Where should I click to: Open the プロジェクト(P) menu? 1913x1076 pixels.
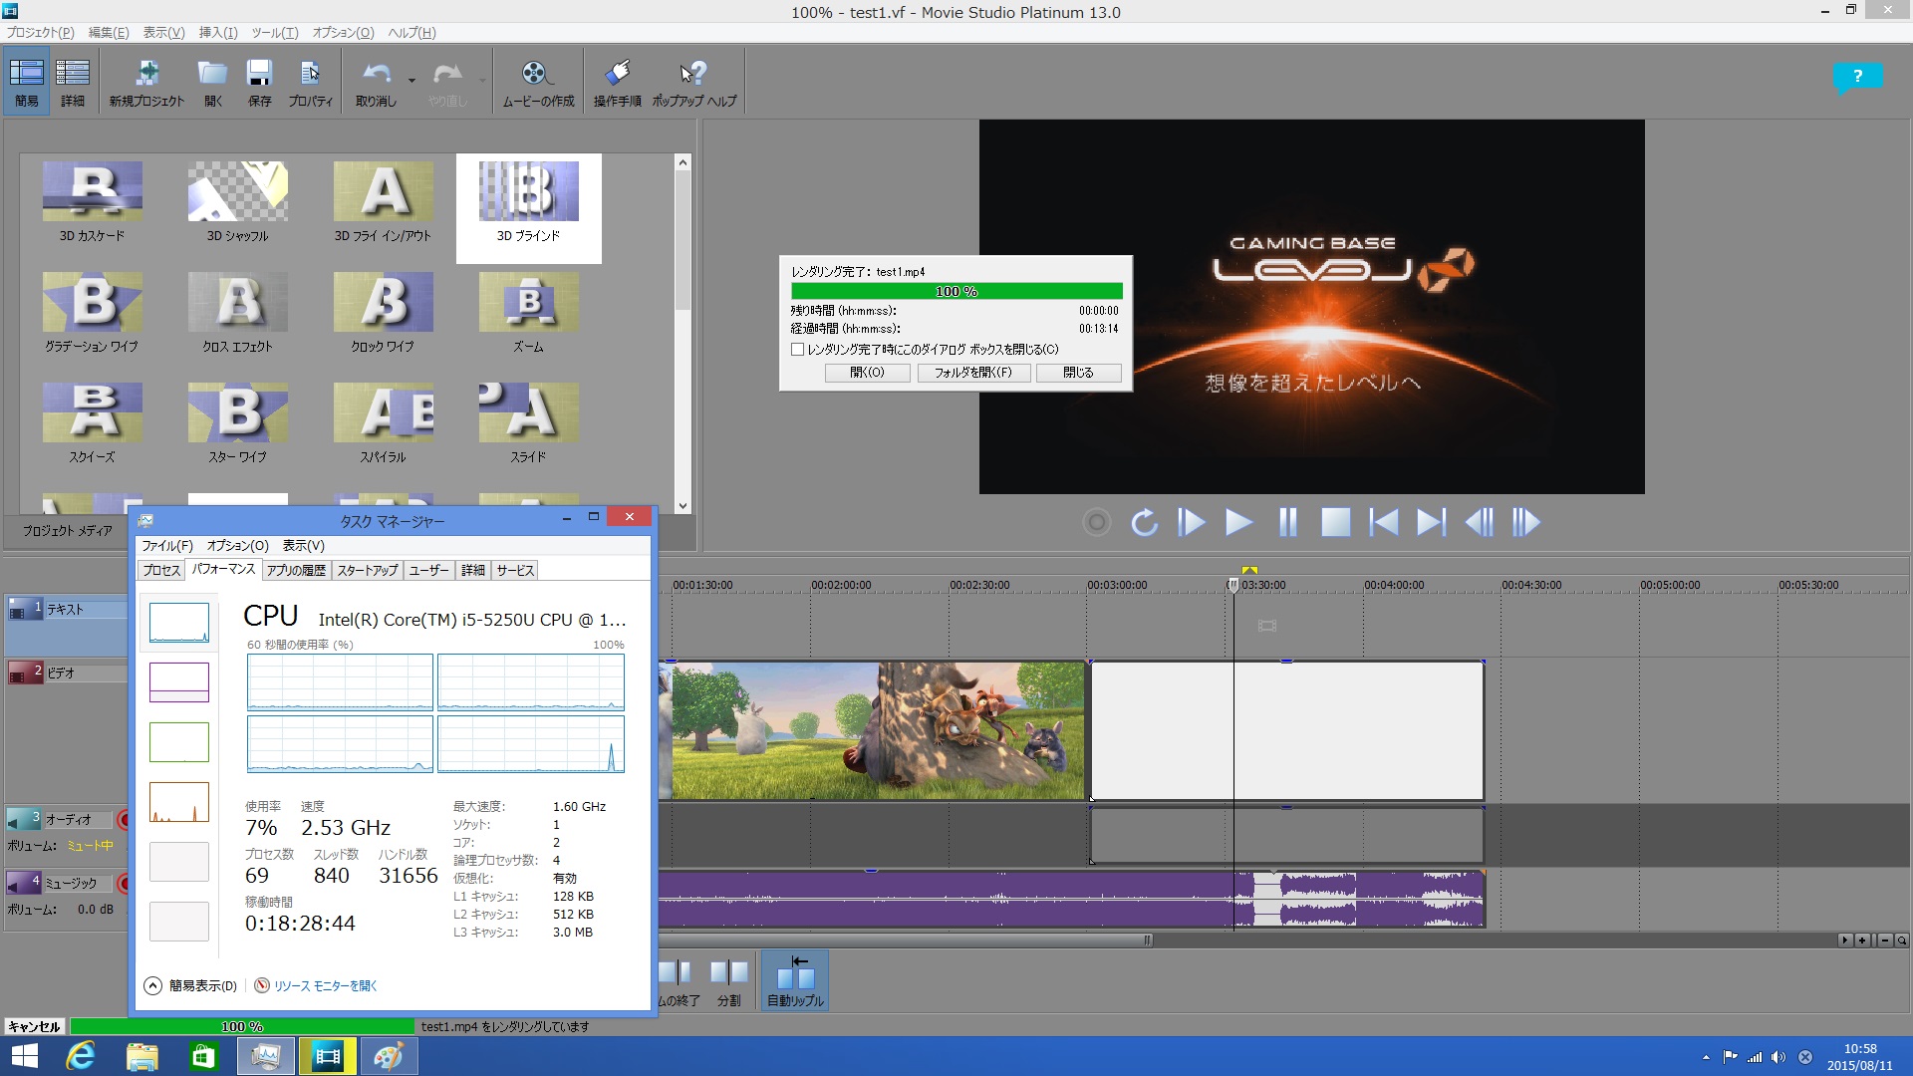40,32
